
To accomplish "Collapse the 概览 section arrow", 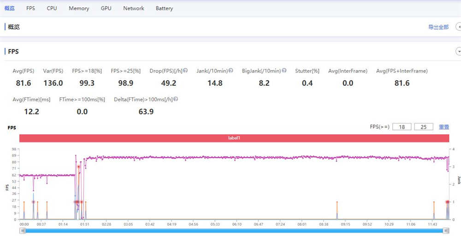I will [x=459, y=27].
